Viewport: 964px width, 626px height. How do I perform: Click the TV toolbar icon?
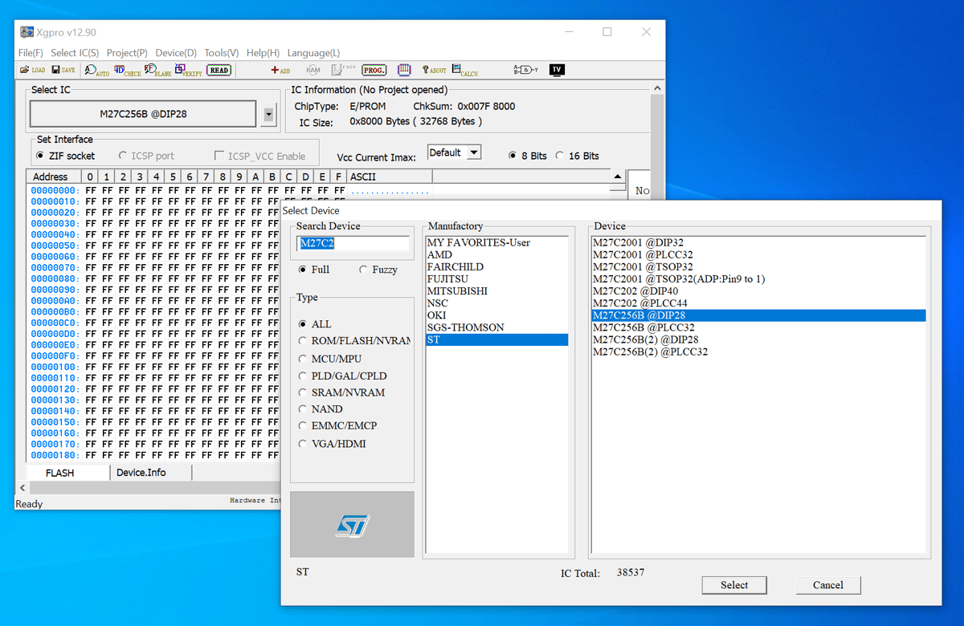(557, 70)
